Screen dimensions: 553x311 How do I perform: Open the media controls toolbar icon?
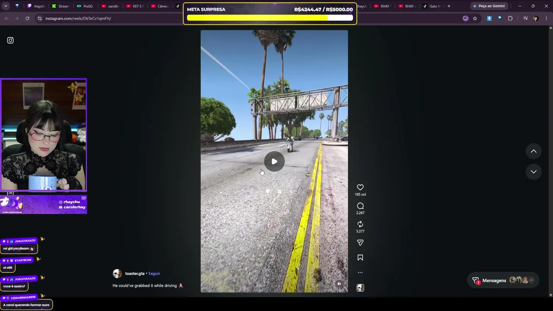[x=525, y=19]
